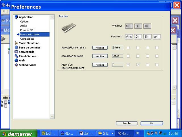The image size is (182, 137).
Task: Click the Macintosh command key icon
Action: [129, 37]
